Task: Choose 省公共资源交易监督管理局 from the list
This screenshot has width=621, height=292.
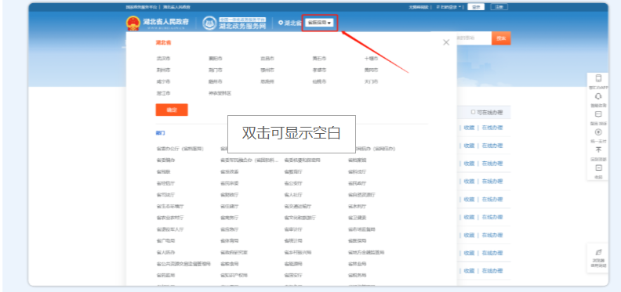Action: [183, 264]
